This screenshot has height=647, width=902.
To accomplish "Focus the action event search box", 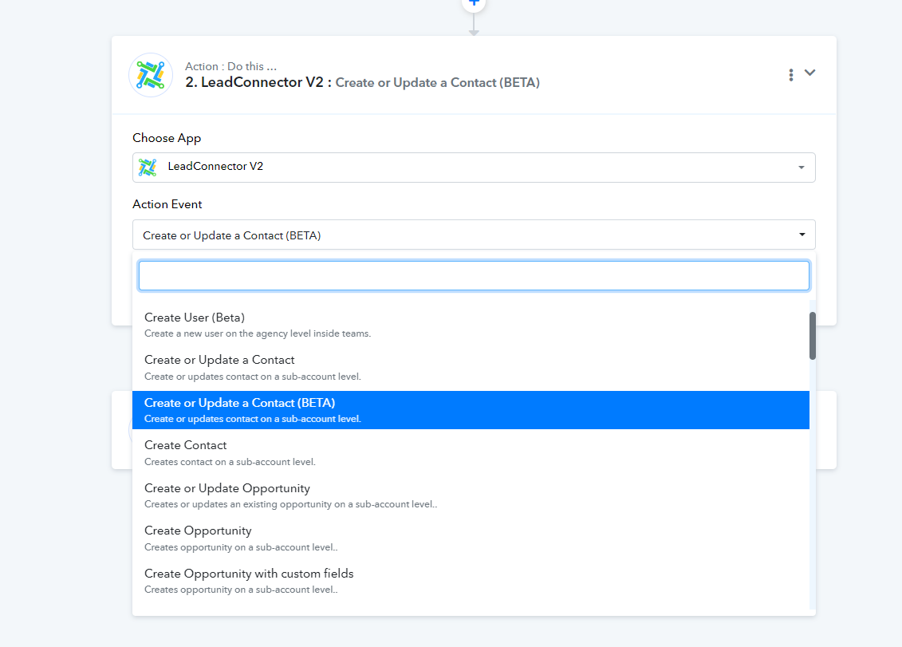I will coord(474,276).
